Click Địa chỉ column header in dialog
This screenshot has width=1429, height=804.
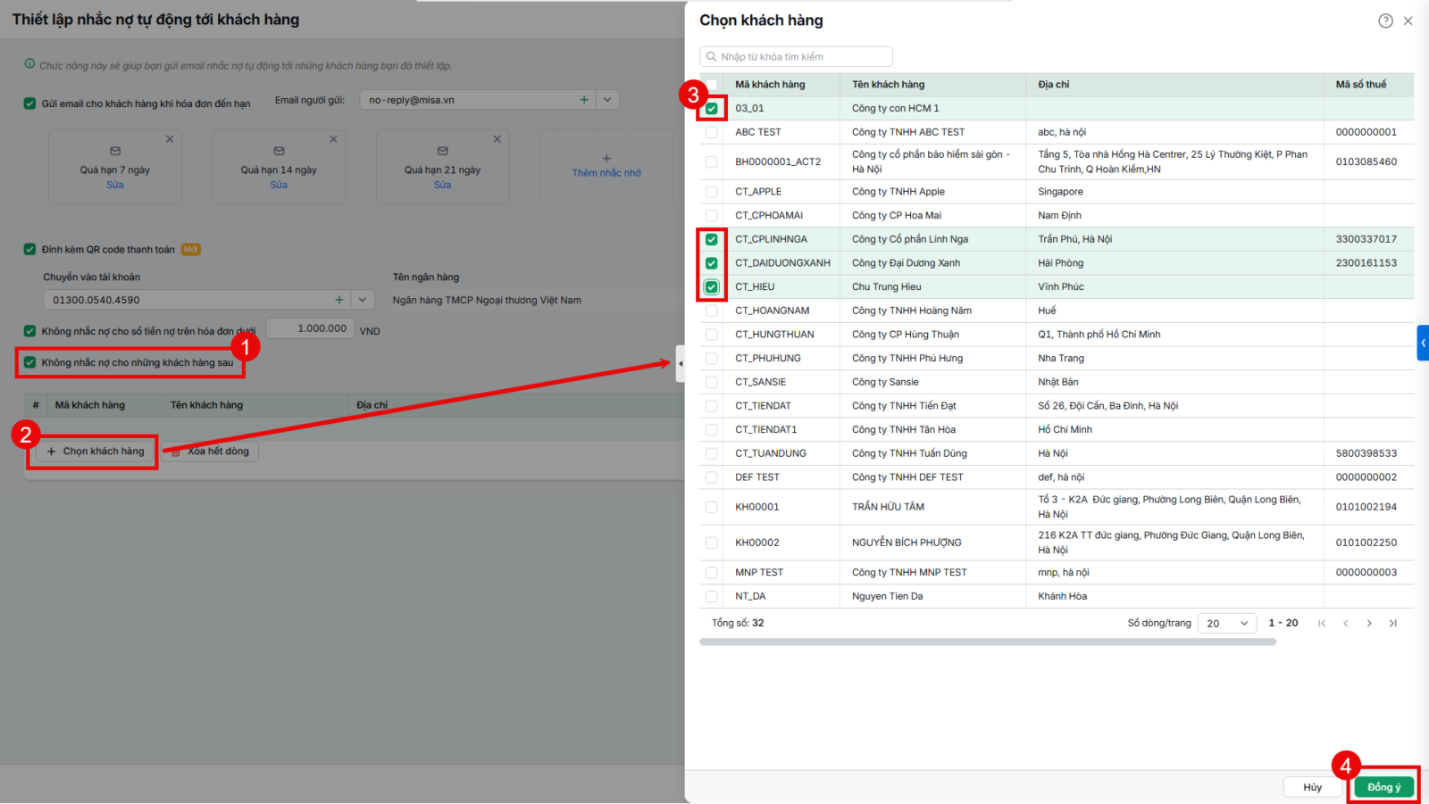pos(1054,85)
